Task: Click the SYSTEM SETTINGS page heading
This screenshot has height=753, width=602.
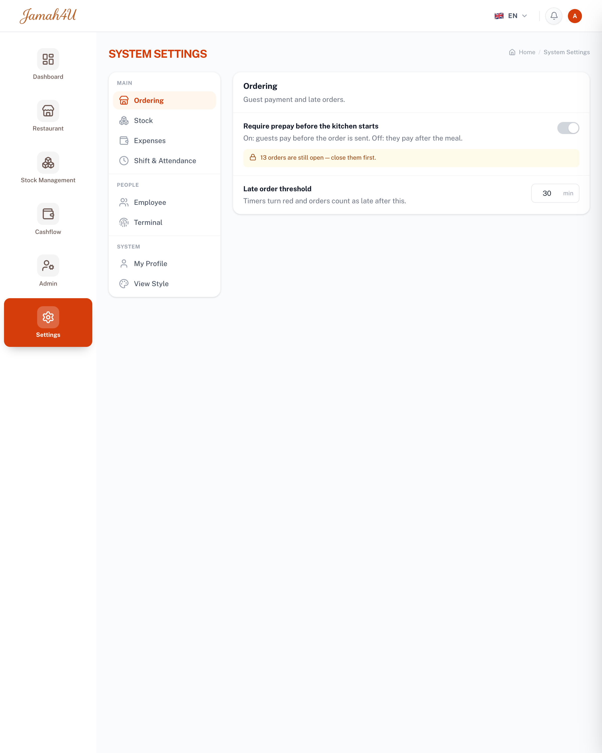Action: pyautogui.click(x=158, y=54)
